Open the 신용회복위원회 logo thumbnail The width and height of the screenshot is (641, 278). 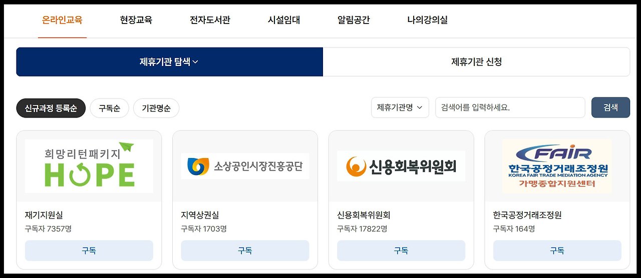(x=401, y=166)
